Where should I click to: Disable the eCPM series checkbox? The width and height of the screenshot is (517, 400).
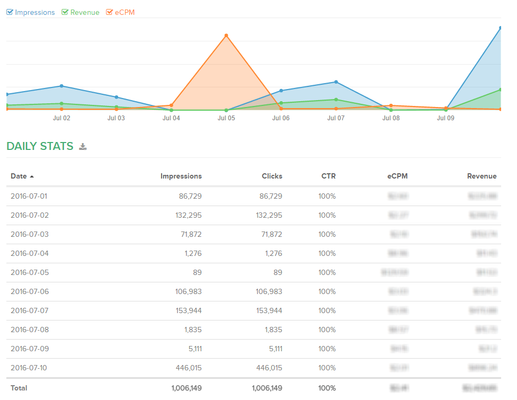pyautogui.click(x=110, y=12)
